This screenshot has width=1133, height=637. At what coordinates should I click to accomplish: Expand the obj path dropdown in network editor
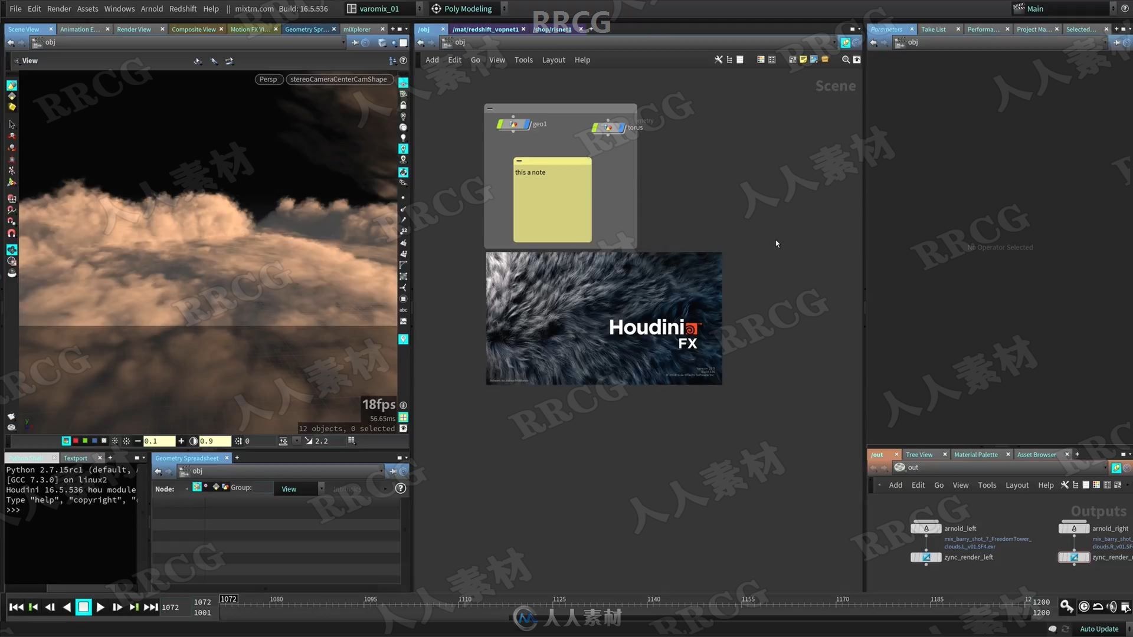(834, 42)
